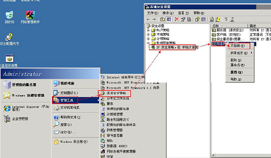The height and width of the screenshot is (158, 271).
Task: Toggle the show/hide console tree button
Action: click(169, 20)
